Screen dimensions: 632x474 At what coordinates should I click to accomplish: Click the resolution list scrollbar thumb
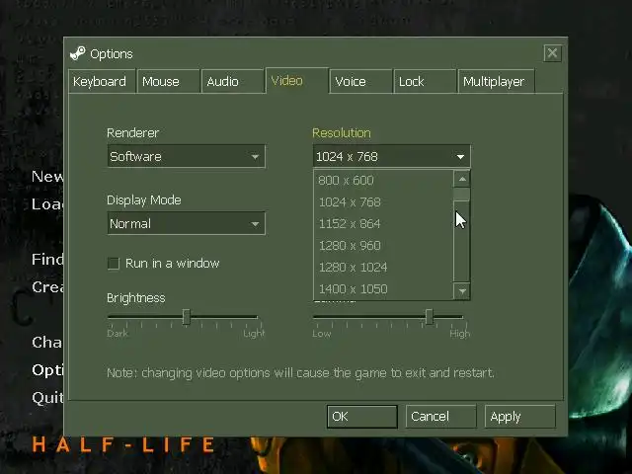pos(462,194)
